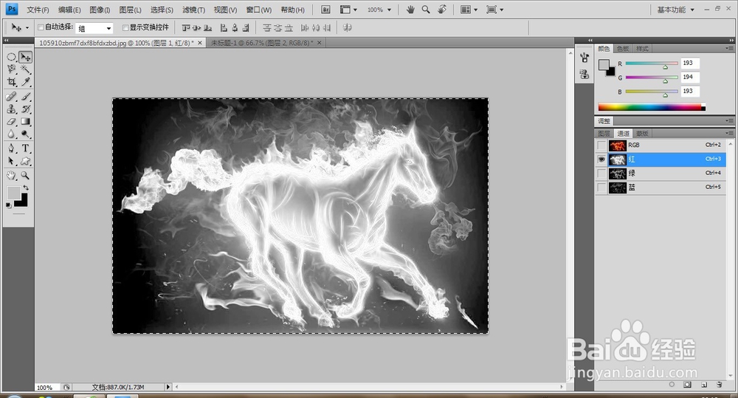Open the arrange documents dropdown
The image size is (738, 398).
469,10
